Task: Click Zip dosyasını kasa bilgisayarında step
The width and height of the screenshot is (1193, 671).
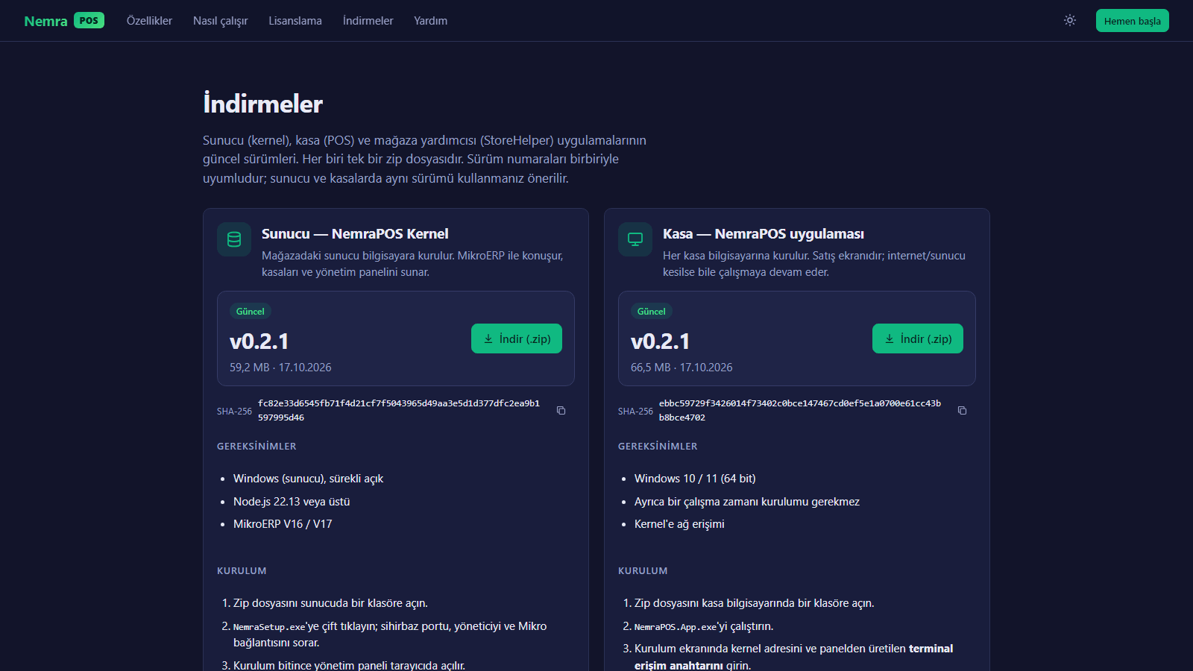Action: pos(754,603)
